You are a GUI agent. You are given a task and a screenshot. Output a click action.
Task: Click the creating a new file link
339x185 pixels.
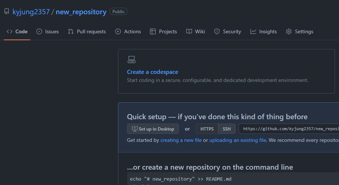(x=181, y=140)
